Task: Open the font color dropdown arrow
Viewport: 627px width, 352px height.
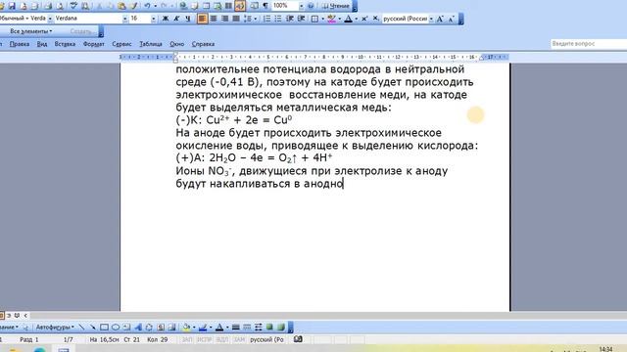Action: coord(356,19)
